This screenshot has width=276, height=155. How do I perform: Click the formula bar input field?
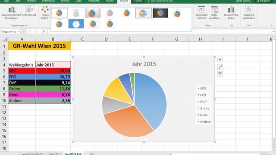(160, 31)
